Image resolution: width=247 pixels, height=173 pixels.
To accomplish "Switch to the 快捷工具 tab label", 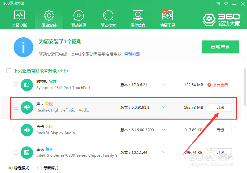I will [168, 25].
